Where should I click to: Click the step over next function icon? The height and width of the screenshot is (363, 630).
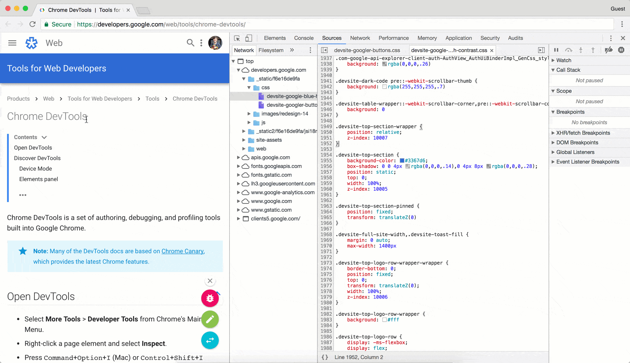pos(568,50)
